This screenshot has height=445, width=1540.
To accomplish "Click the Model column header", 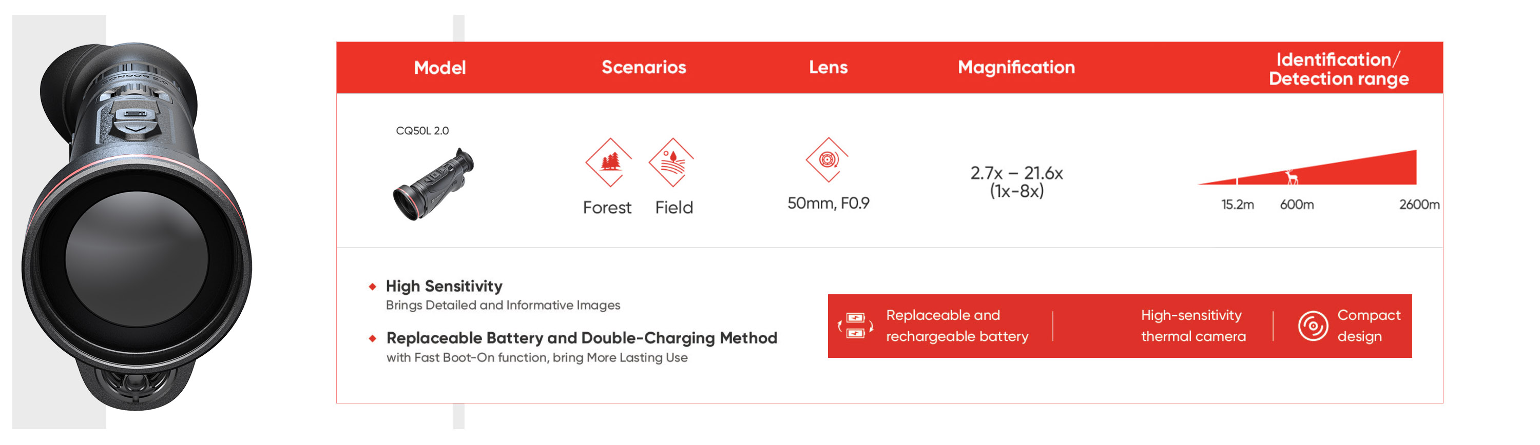I will pyautogui.click(x=439, y=68).
